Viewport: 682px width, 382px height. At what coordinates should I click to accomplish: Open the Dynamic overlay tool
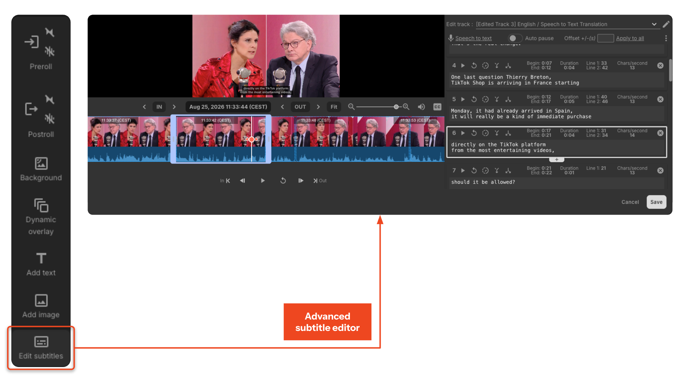click(x=41, y=217)
